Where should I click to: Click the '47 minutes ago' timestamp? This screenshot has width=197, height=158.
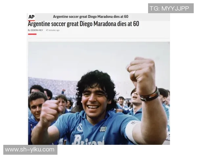[53, 30]
